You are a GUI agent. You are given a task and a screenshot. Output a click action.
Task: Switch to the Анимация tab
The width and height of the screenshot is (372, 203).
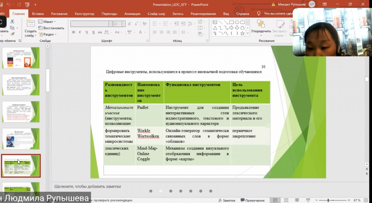click(132, 14)
